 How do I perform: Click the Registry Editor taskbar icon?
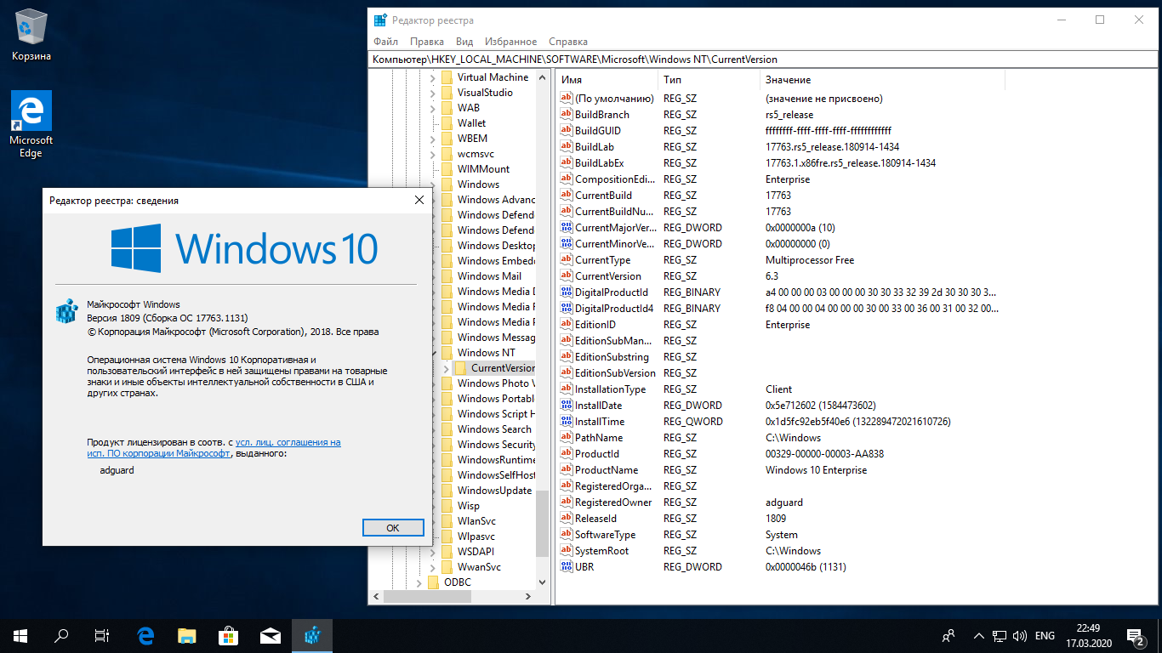click(312, 635)
